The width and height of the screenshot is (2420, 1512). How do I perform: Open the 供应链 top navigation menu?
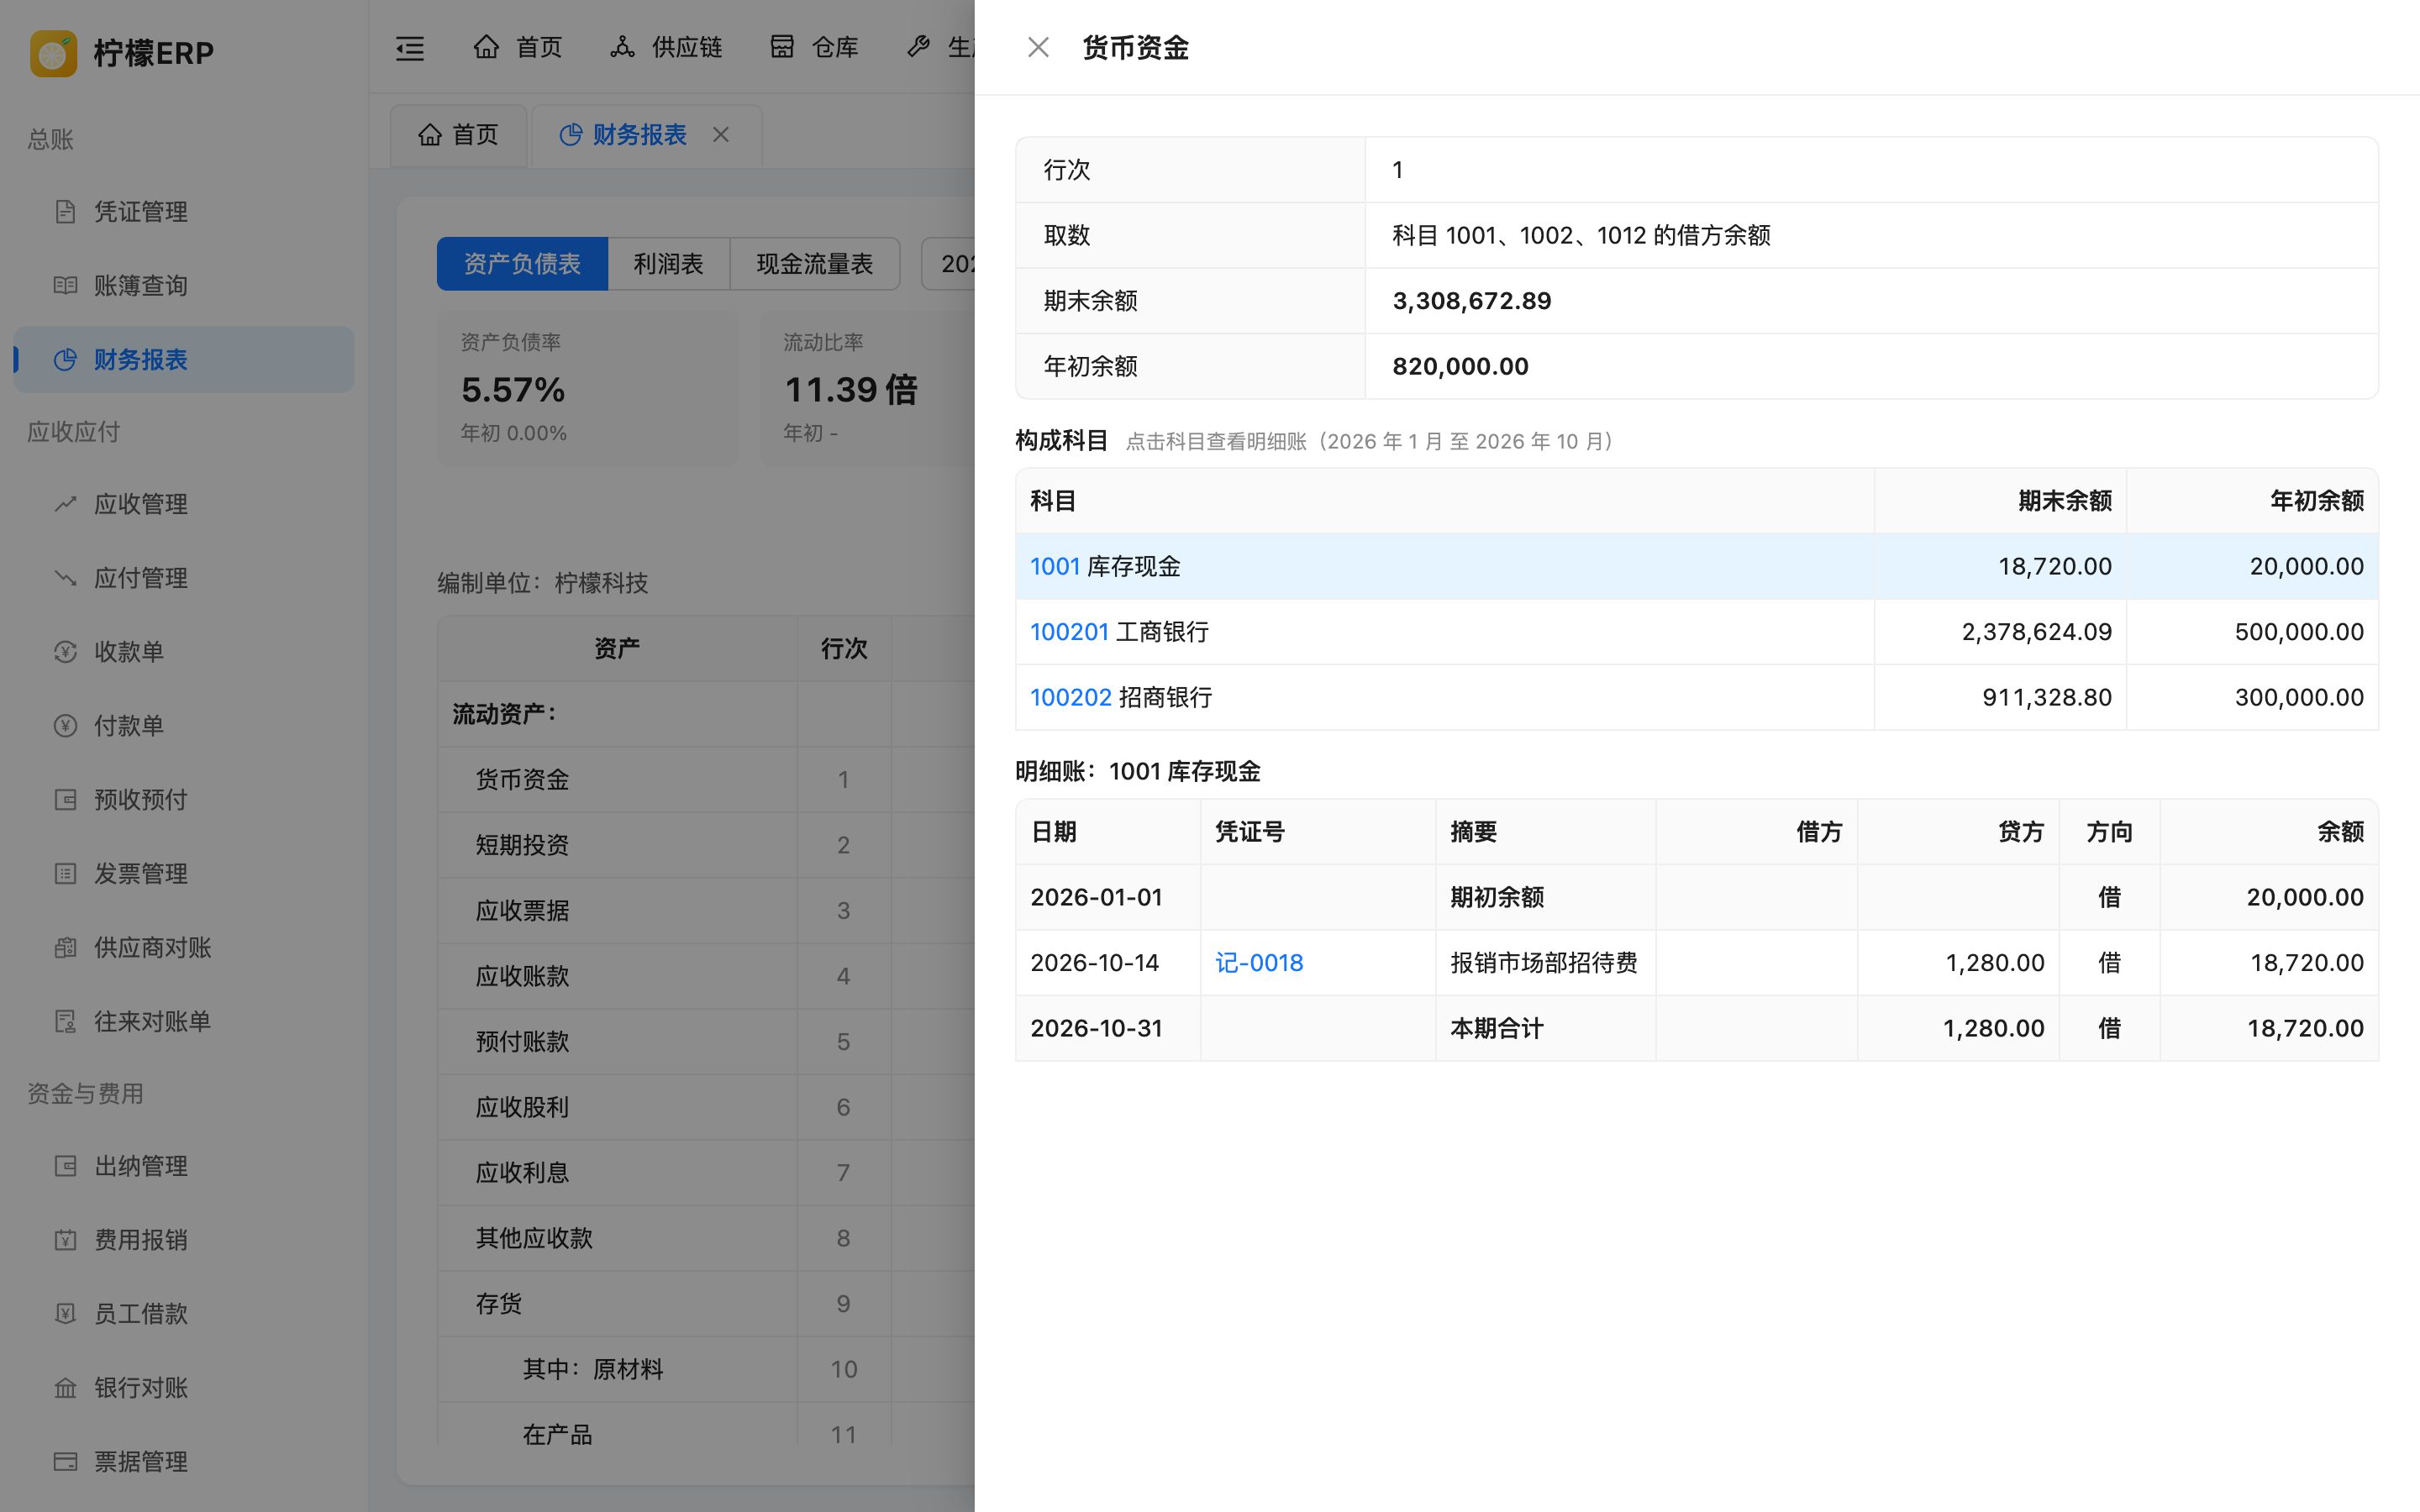(666, 47)
